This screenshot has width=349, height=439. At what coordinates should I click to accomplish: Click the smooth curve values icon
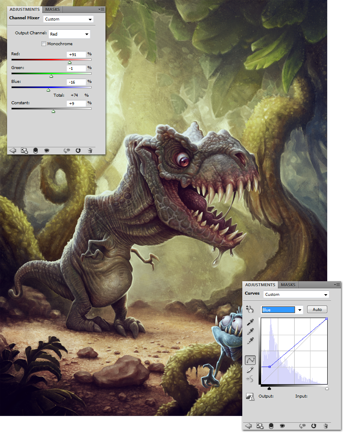250,380
